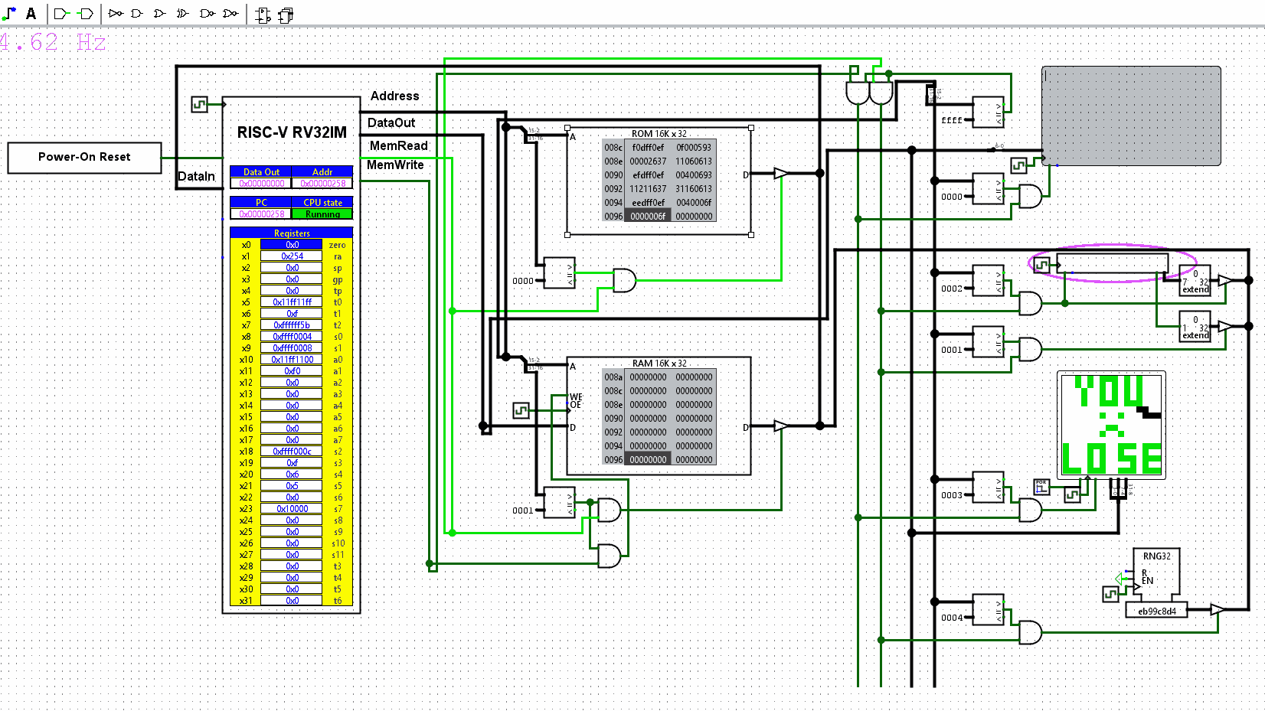This screenshot has width=1265, height=711.
Task: Choose the OR gate tool
Action: point(159,13)
